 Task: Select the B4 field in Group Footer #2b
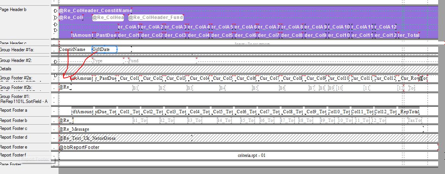[222, 88]
